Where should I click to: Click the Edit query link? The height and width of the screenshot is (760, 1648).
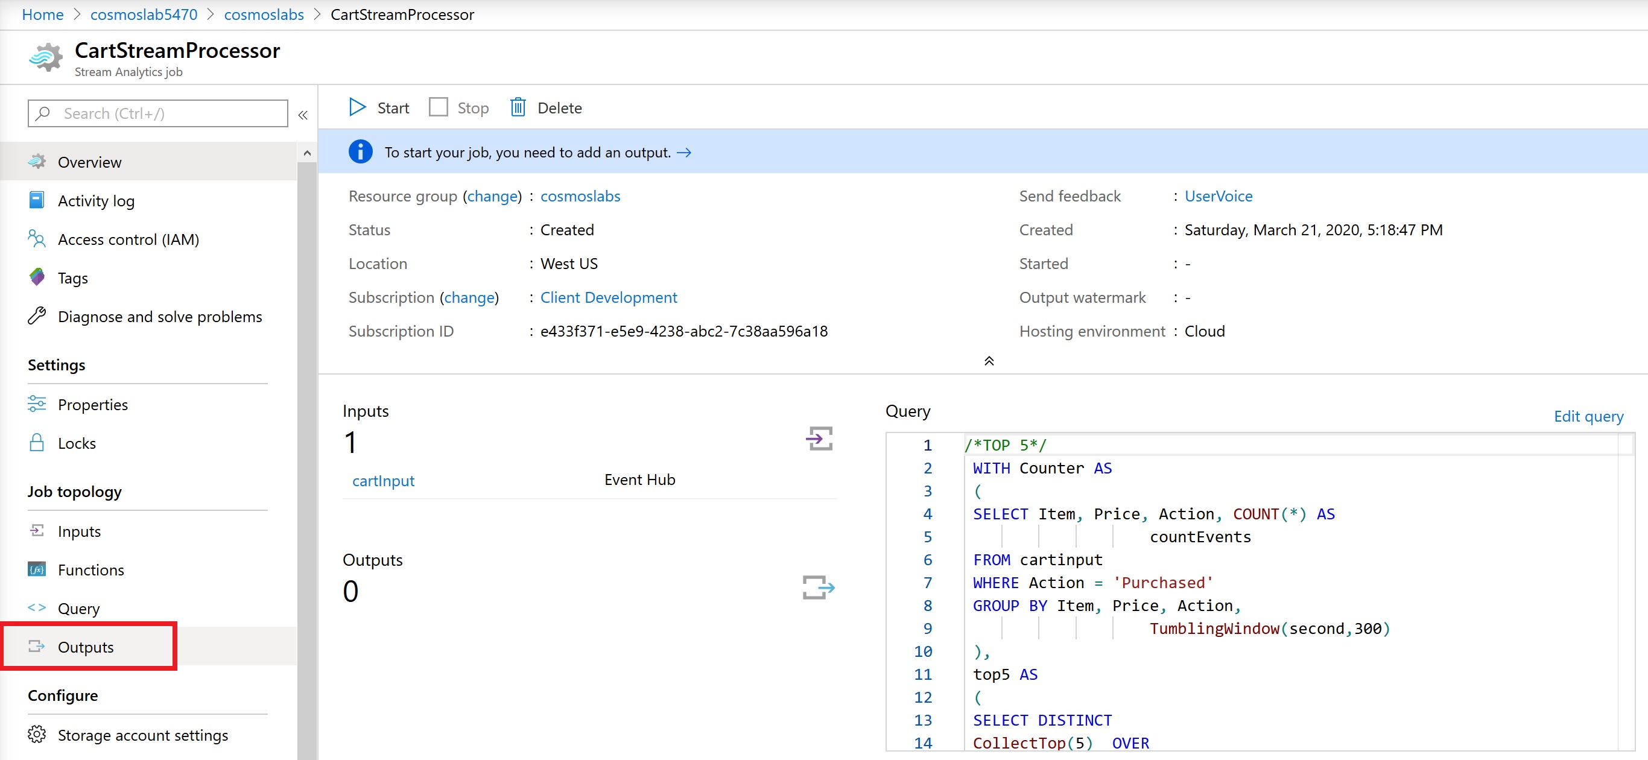1588,416
